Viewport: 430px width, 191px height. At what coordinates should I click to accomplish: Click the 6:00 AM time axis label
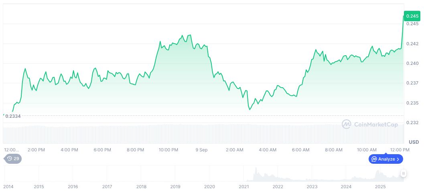[x=300, y=150]
